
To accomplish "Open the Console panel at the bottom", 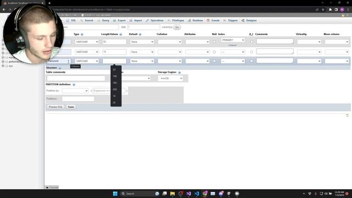I will [x=52, y=187].
